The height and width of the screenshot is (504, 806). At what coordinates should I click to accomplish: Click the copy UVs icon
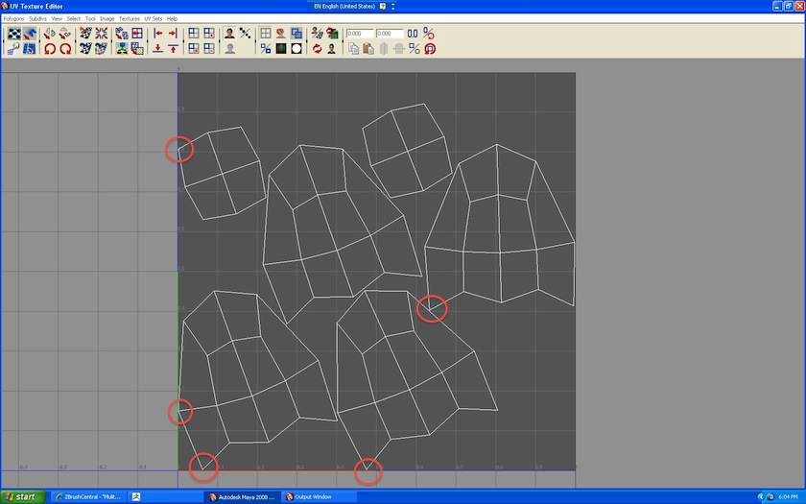(353, 48)
